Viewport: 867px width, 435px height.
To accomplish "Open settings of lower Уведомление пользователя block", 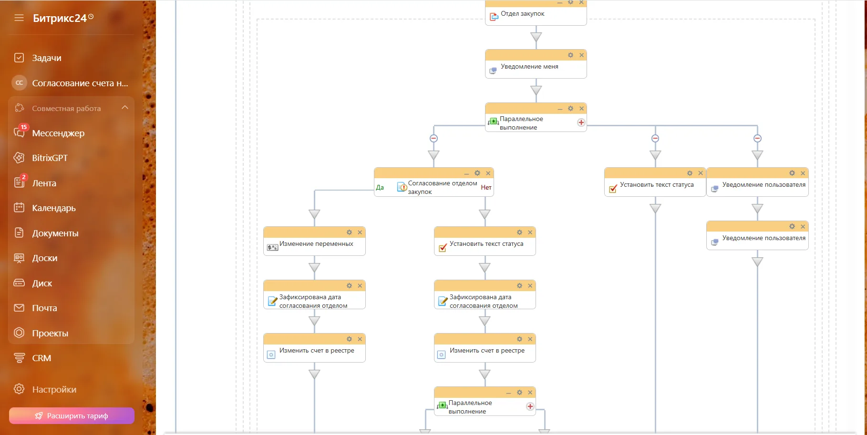I will click(x=792, y=227).
